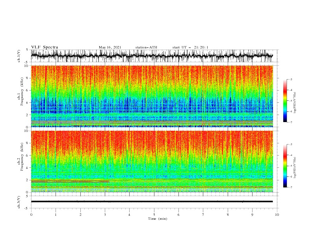This screenshot has height=241, width=312.
Task: Click the "ch.1(V)" waveform axis label
Action: [x=19, y=56]
